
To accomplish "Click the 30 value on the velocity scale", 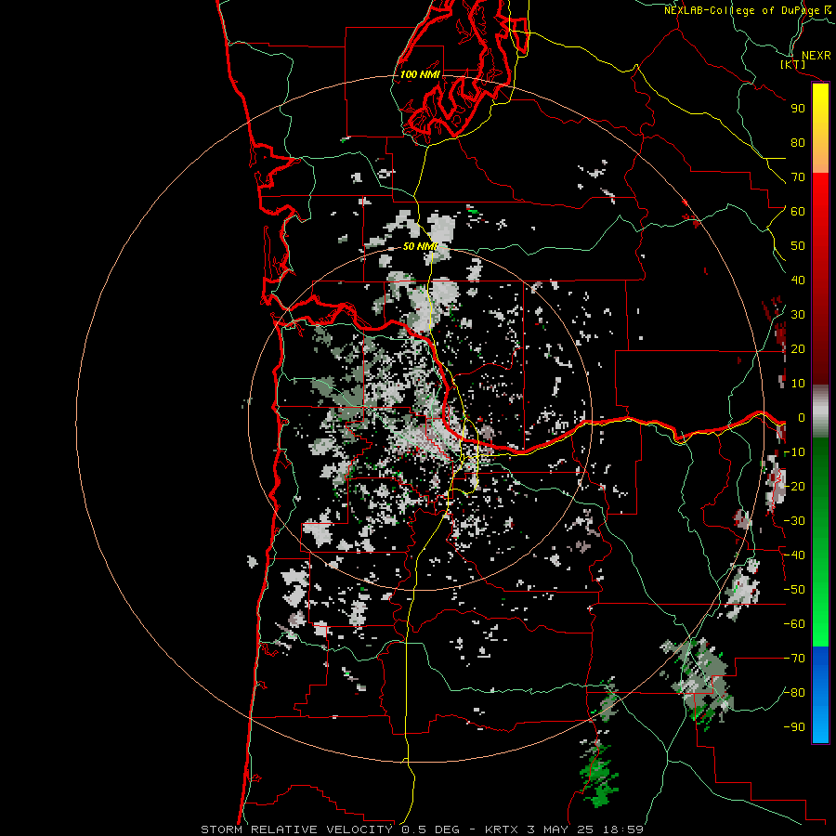I will (x=798, y=315).
